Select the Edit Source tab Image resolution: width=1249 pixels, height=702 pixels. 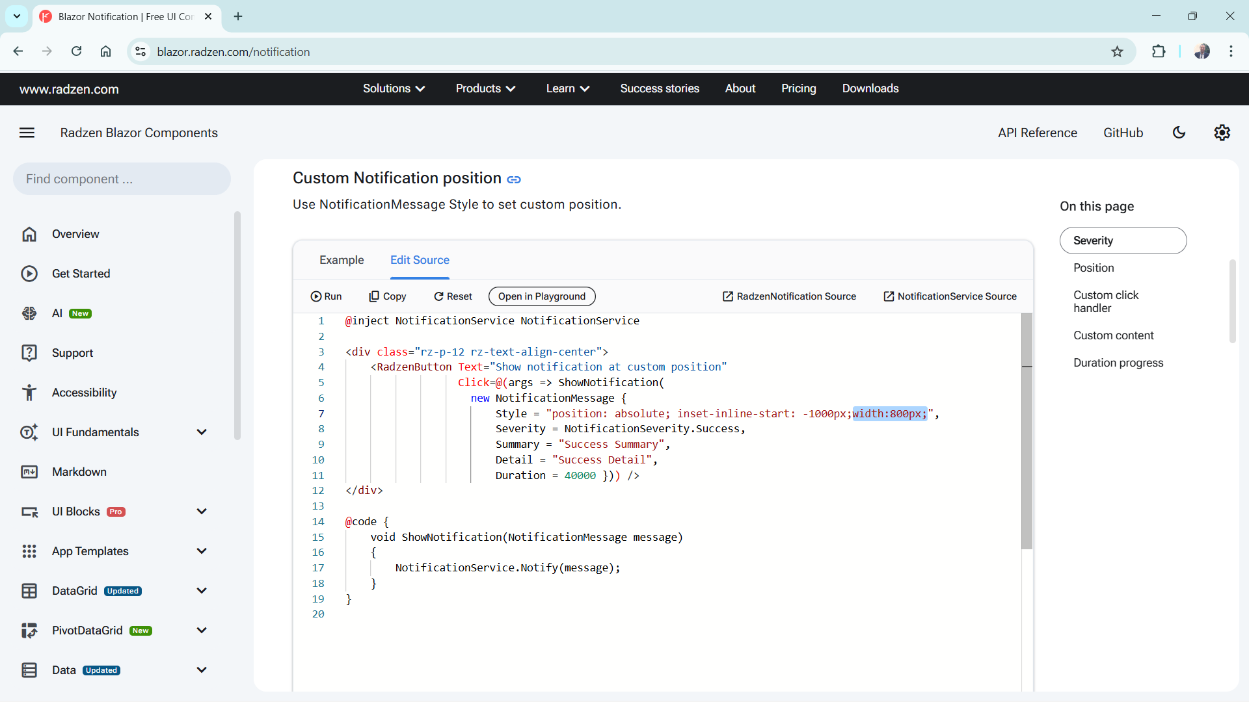coord(420,260)
